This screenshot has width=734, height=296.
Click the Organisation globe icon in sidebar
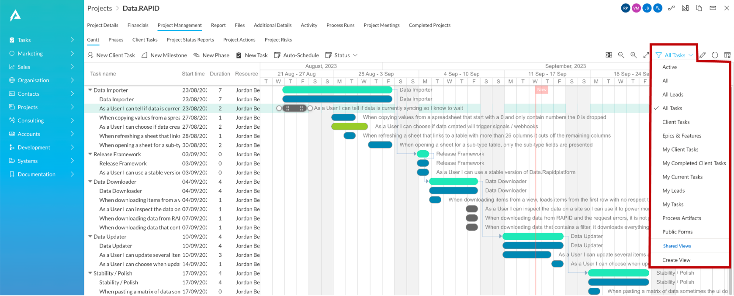[12, 80]
